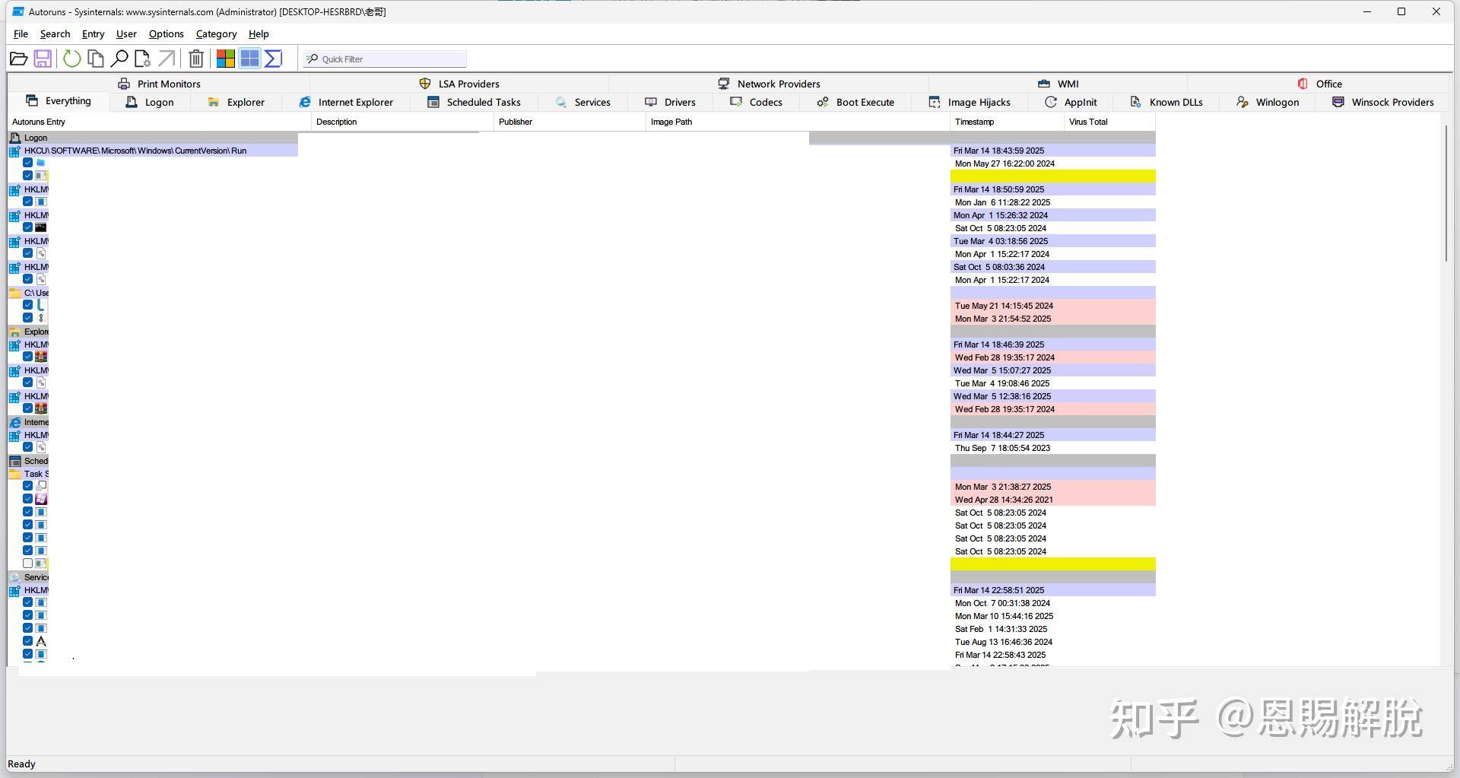Uncheck the entry dated Mon Mar 3 21:54:52 2025
The width and height of the screenshot is (1460, 778).
[x=28, y=318]
